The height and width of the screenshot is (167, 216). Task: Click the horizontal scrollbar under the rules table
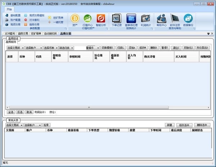coord(90,107)
